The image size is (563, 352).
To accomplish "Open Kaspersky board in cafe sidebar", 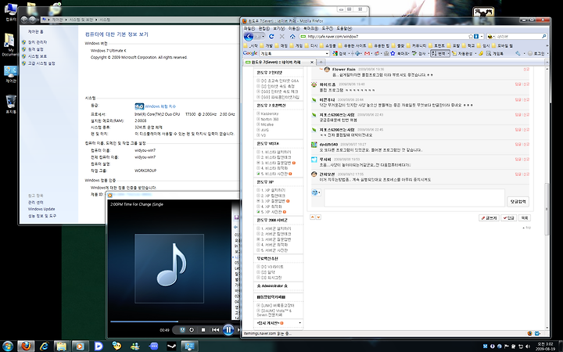I will tap(269, 113).
